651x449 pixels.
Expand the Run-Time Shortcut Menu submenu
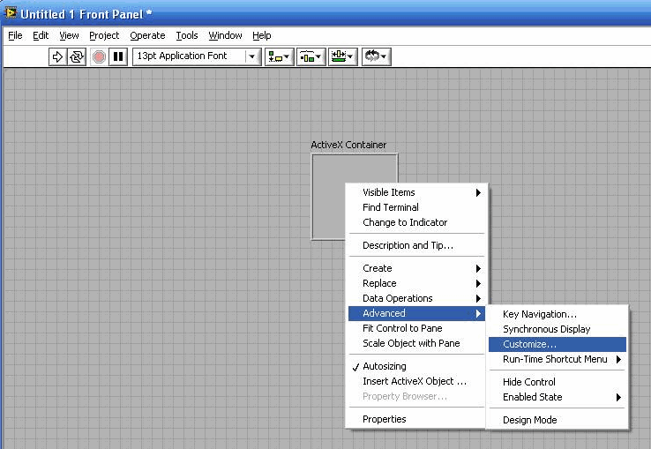pos(557,359)
